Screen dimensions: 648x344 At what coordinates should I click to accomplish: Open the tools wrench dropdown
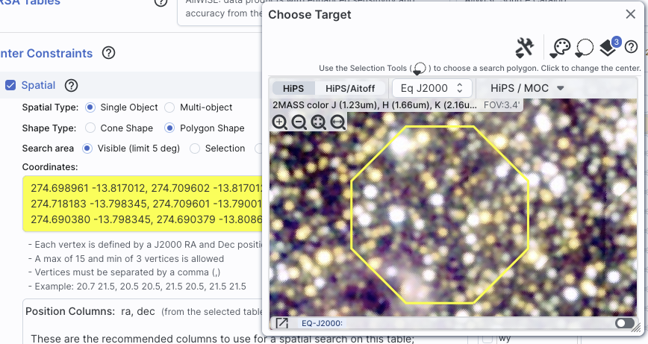tap(525, 48)
